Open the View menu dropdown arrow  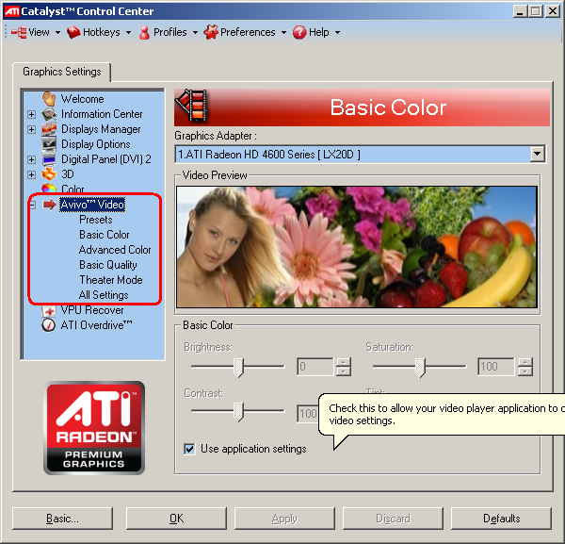click(57, 32)
